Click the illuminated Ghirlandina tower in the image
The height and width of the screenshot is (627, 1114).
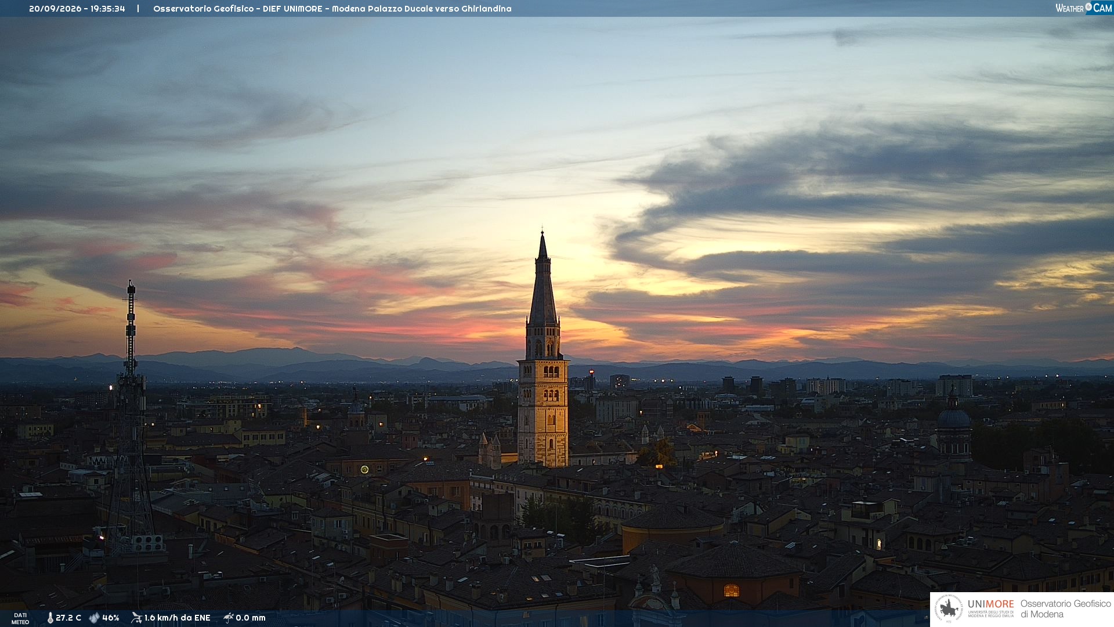click(x=543, y=348)
